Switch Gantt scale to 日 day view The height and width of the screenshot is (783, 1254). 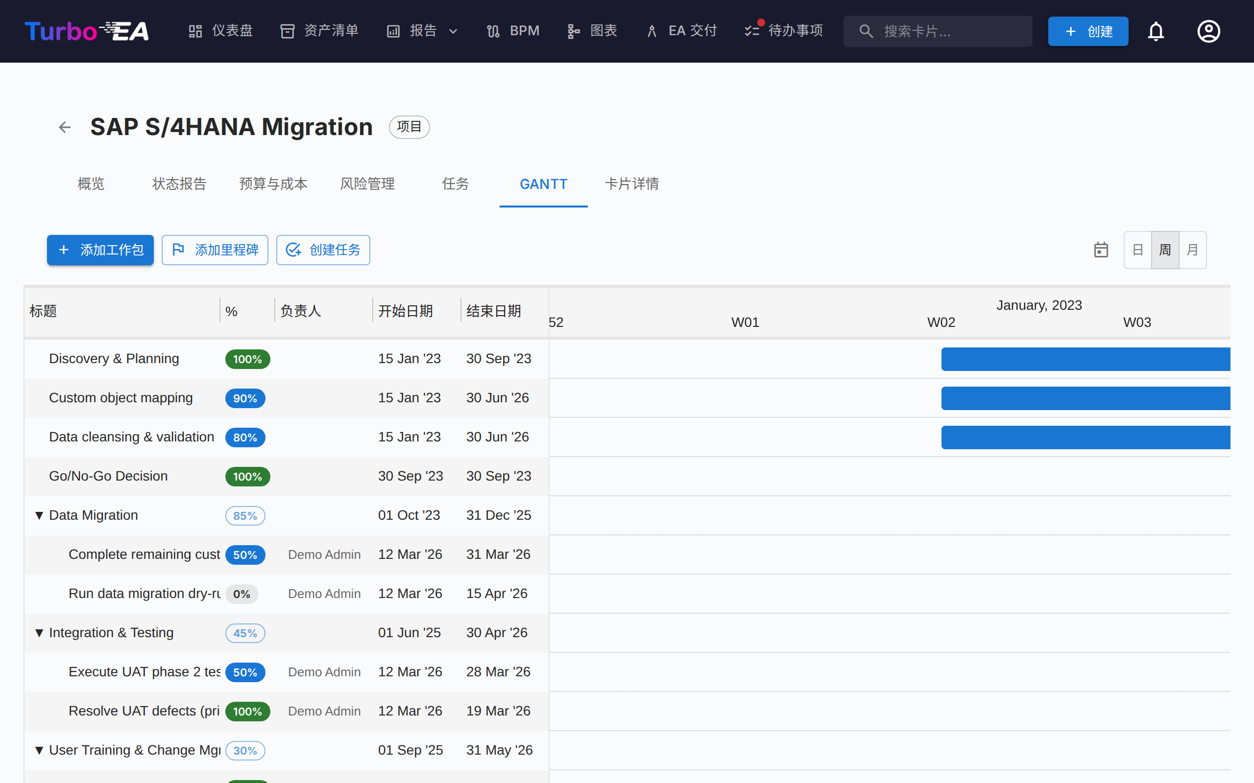tap(1138, 250)
